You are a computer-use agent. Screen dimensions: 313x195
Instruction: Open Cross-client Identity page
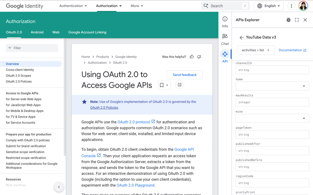pos(20,70)
